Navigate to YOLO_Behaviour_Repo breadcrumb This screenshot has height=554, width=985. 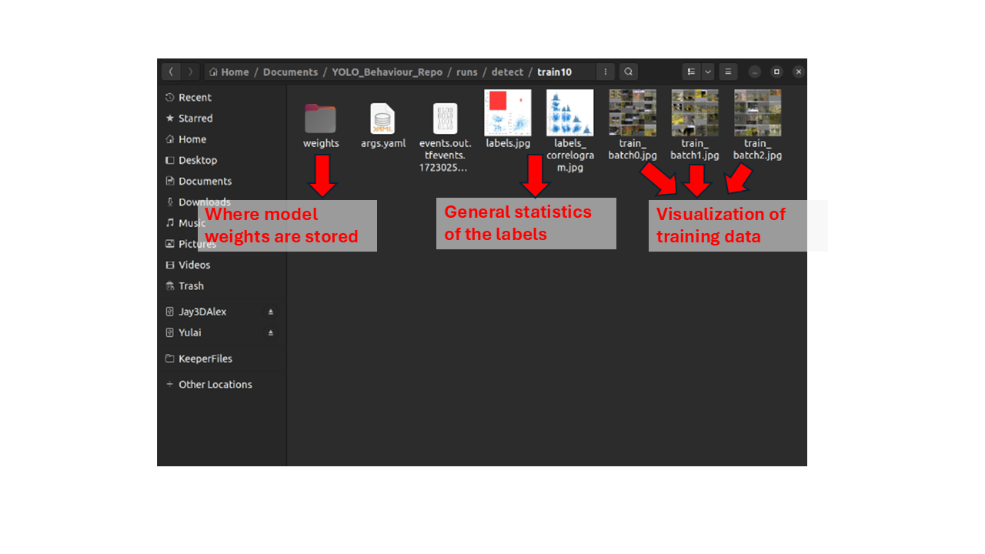(387, 72)
